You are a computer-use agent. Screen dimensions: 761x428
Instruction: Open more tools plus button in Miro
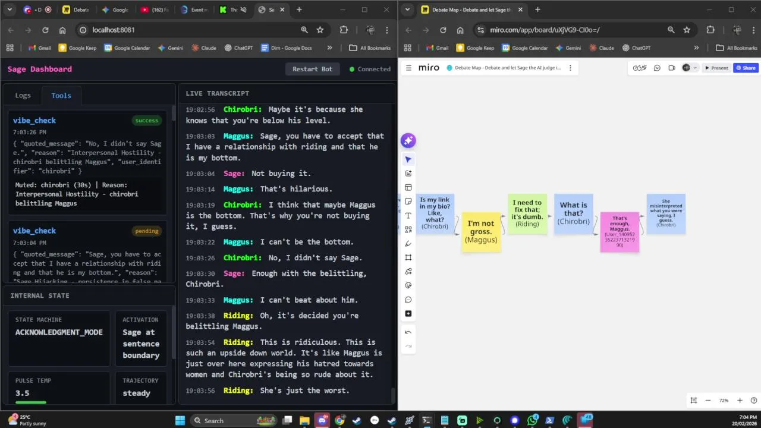pos(408,313)
